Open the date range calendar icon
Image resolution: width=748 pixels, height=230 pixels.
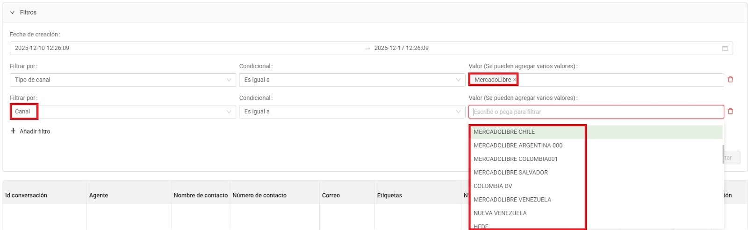725,48
